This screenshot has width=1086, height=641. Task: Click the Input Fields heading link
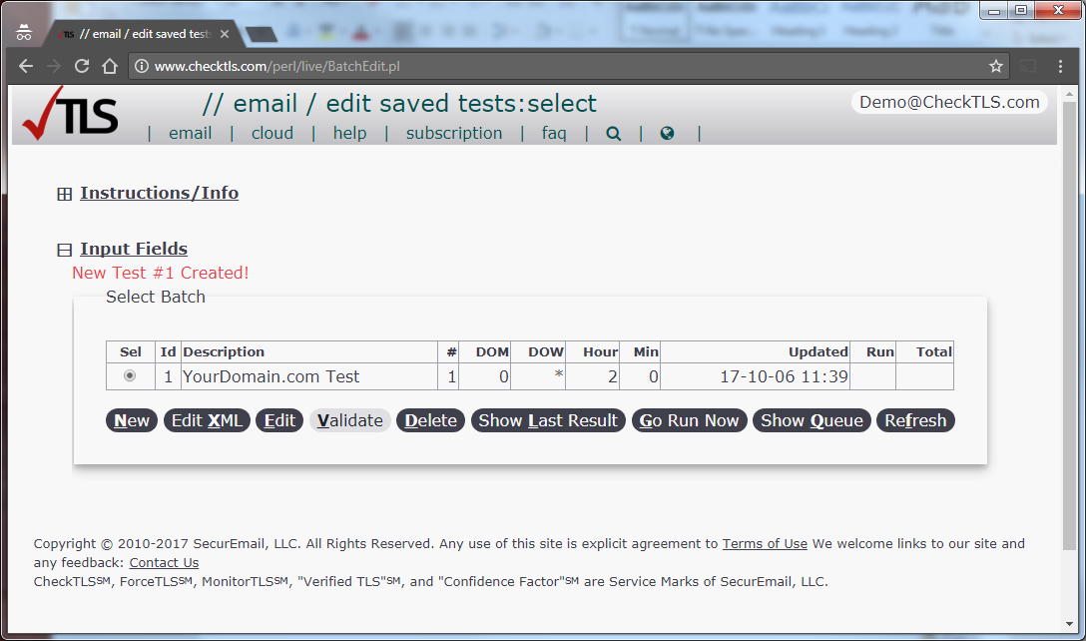coord(134,248)
